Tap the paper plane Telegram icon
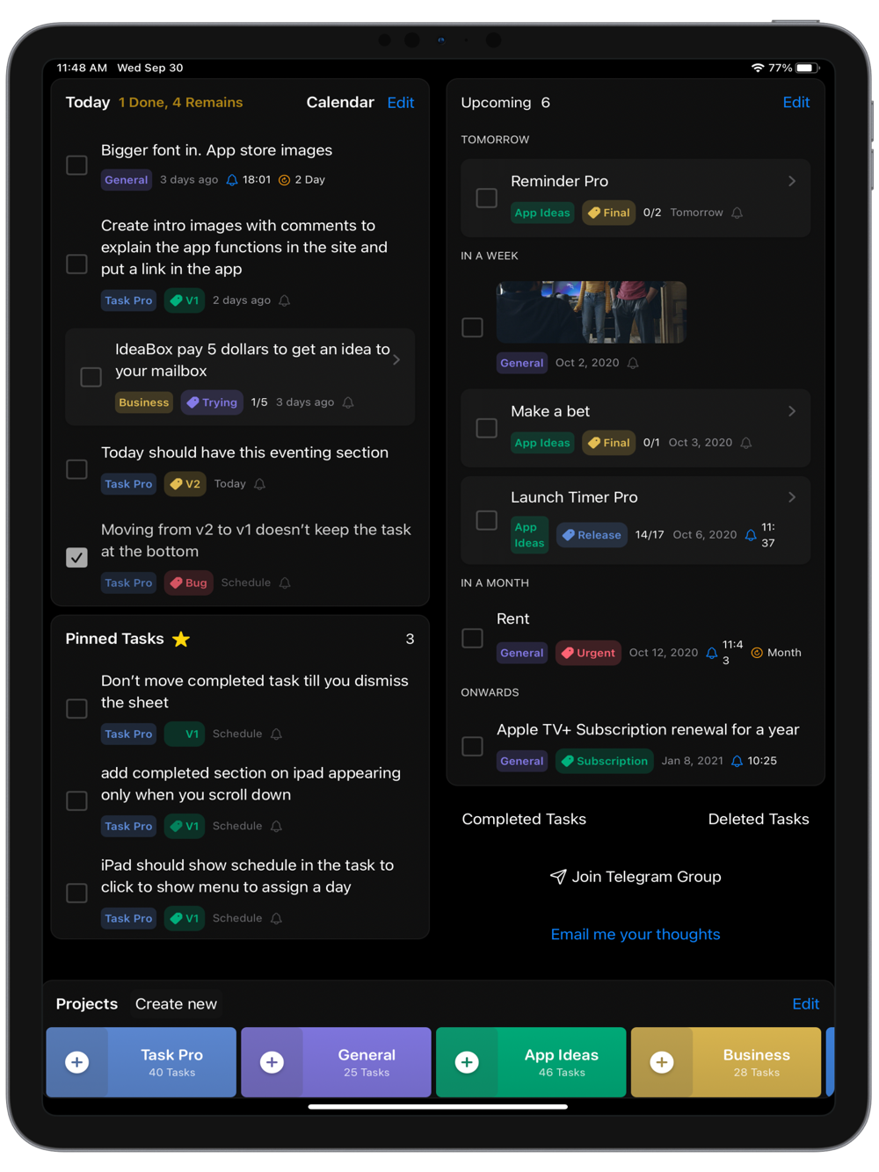The width and height of the screenshot is (879, 1172). click(x=558, y=877)
